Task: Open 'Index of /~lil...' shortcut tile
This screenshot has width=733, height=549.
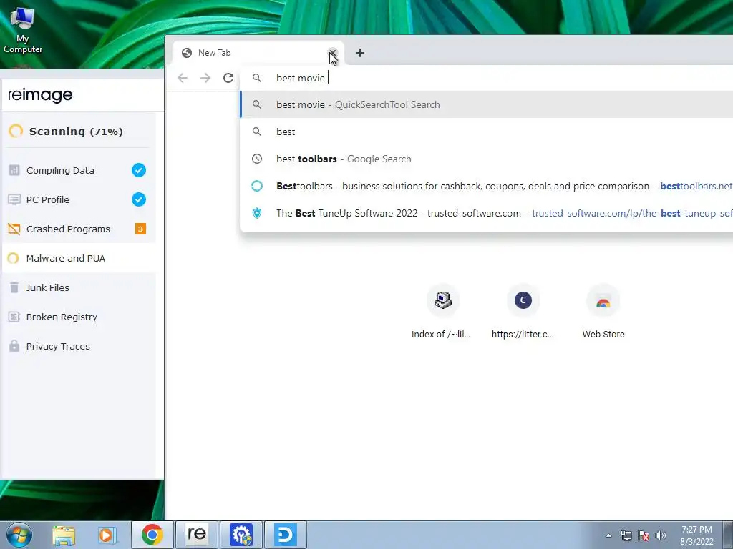Action: pos(442,312)
